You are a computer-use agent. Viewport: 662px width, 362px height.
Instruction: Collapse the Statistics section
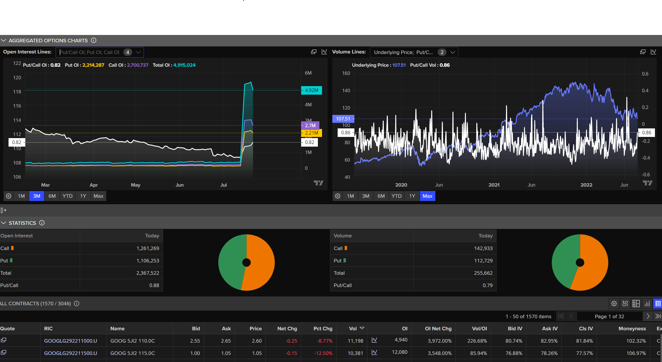(4, 223)
